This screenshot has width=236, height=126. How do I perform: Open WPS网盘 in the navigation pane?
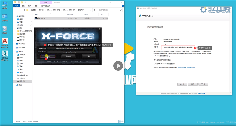click(20, 48)
